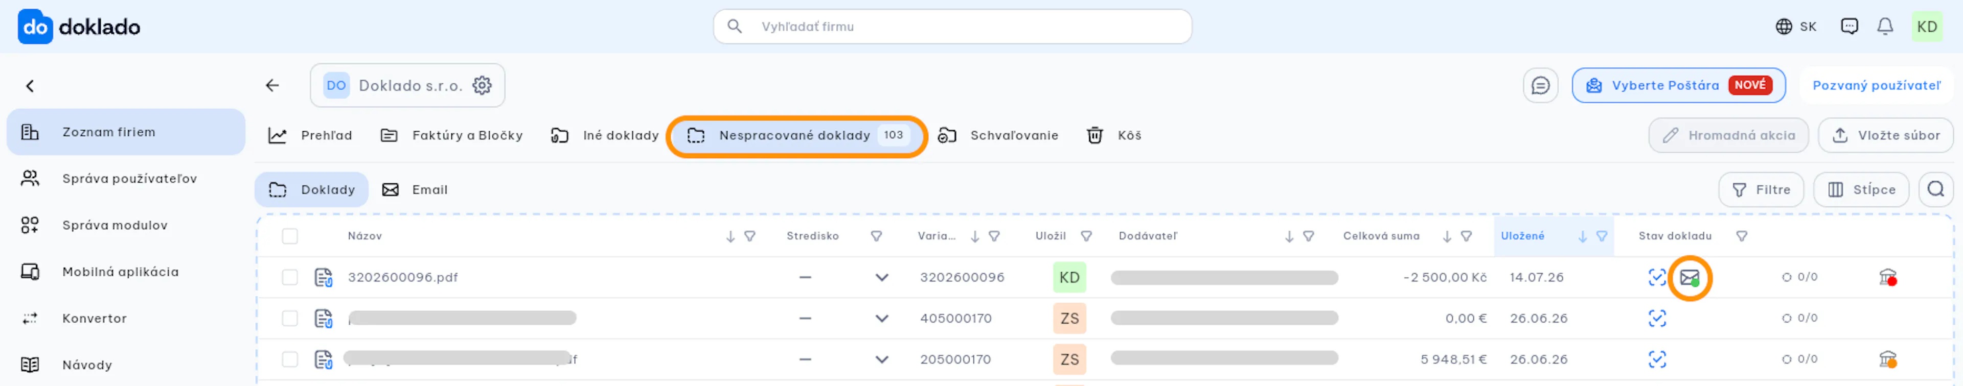
Task: Open document file icon for 3202600096.pdf
Action: (323, 277)
